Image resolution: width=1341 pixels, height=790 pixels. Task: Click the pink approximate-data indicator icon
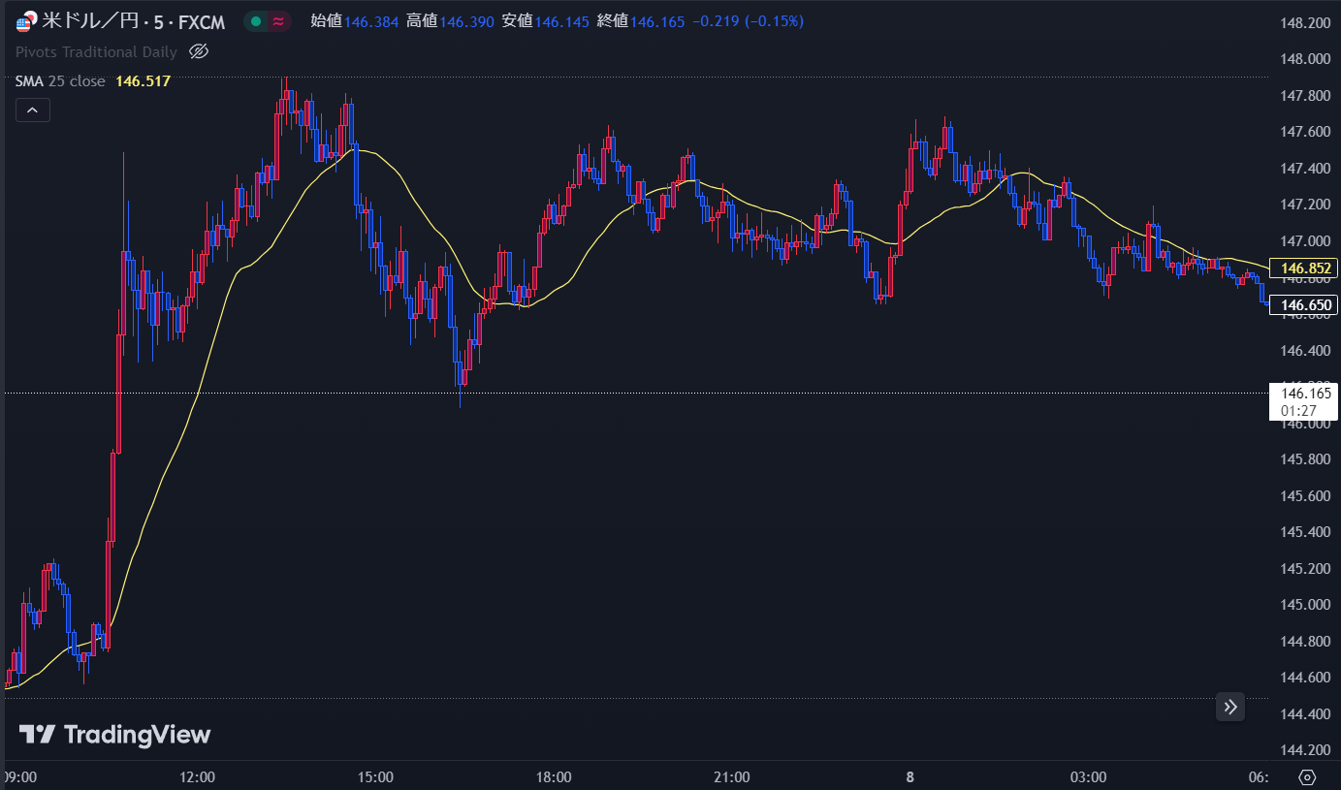click(279, 21)
